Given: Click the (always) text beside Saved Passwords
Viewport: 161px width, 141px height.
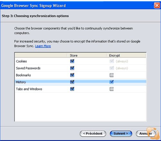Looking at the screenshot, I should (x=122, y=68).
